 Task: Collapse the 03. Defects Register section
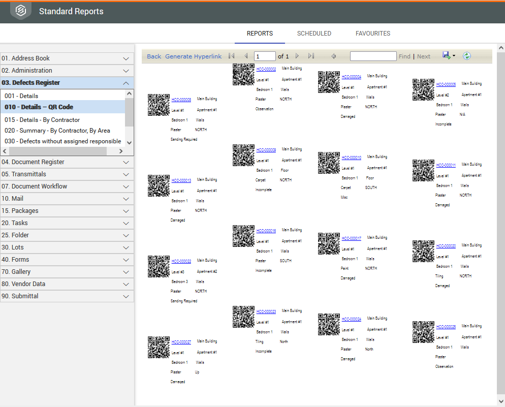pyautogui.click(x=126, y=83)
